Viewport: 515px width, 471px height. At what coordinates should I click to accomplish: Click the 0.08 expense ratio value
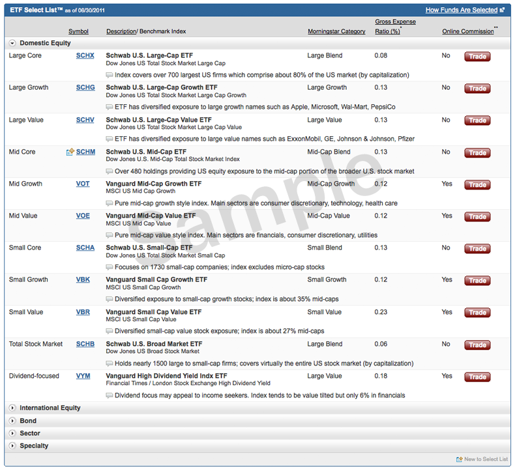point(381,55)
